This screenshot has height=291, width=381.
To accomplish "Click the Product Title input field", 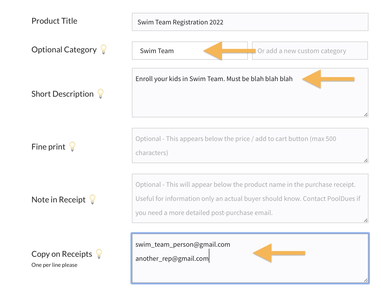I will pos(250,22).
